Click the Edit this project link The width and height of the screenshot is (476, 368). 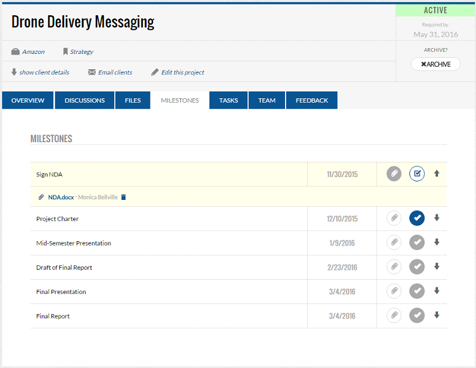(182, 72)
